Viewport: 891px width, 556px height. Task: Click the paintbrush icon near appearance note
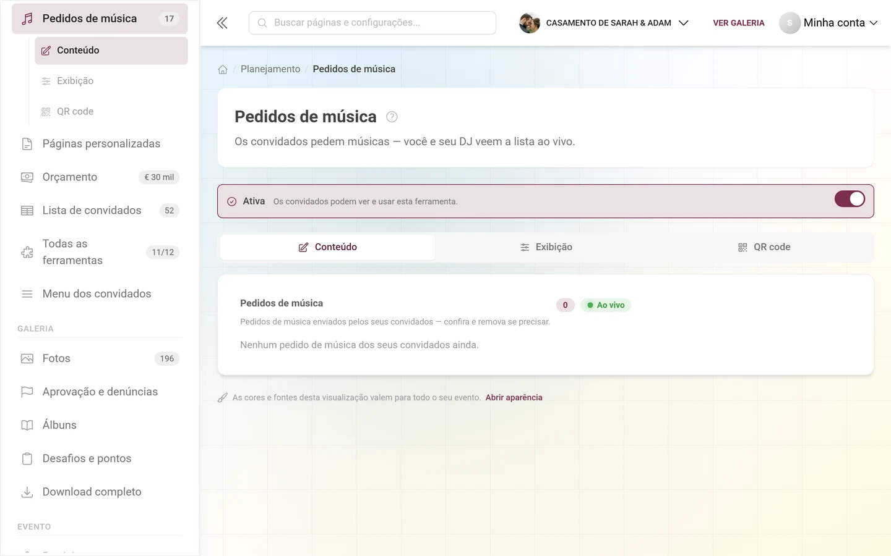[x=223, y=398]
